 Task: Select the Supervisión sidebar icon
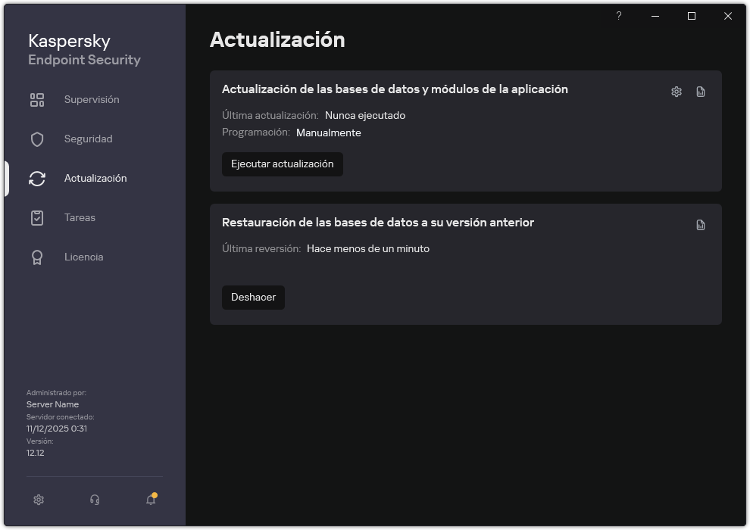click(x=37, y=99)
